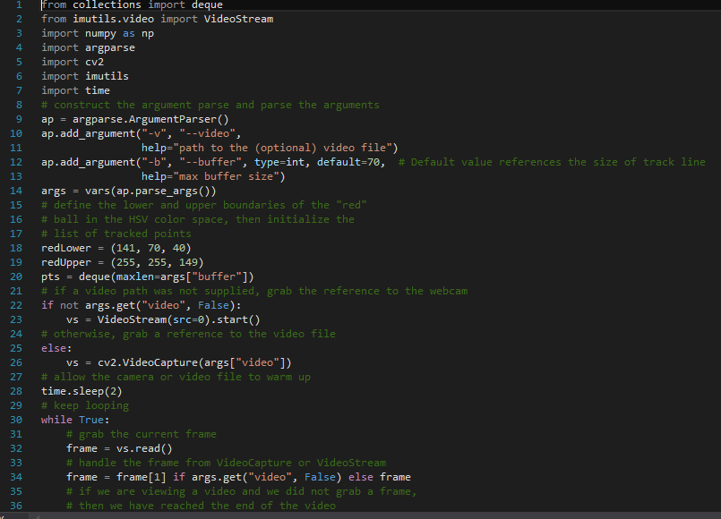Click the time.sleep(2) statement
The height and width of the screenshot is (519, 721).
click(x=81, y=391)
